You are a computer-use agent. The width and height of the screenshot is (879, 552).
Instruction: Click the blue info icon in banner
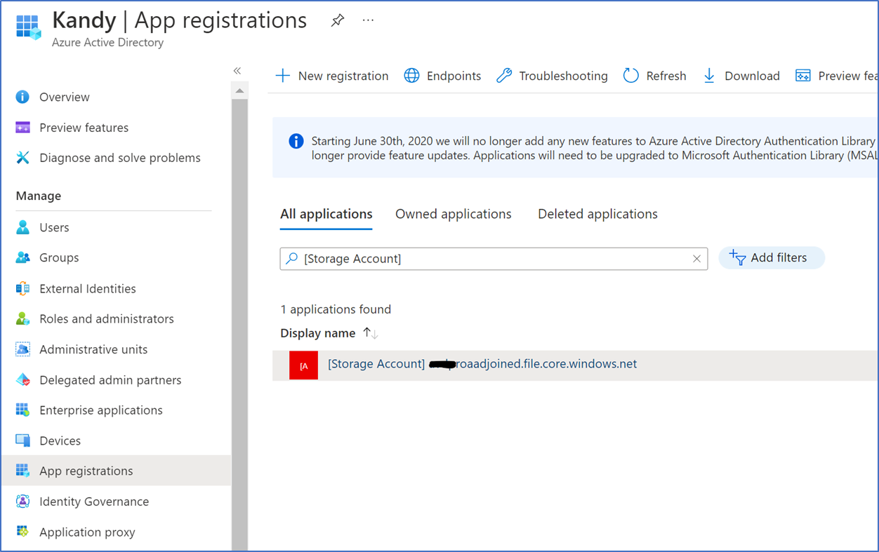click(296, 141)
